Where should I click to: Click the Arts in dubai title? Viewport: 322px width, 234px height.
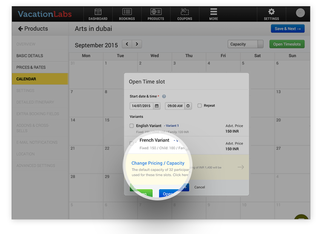point(93,29)
